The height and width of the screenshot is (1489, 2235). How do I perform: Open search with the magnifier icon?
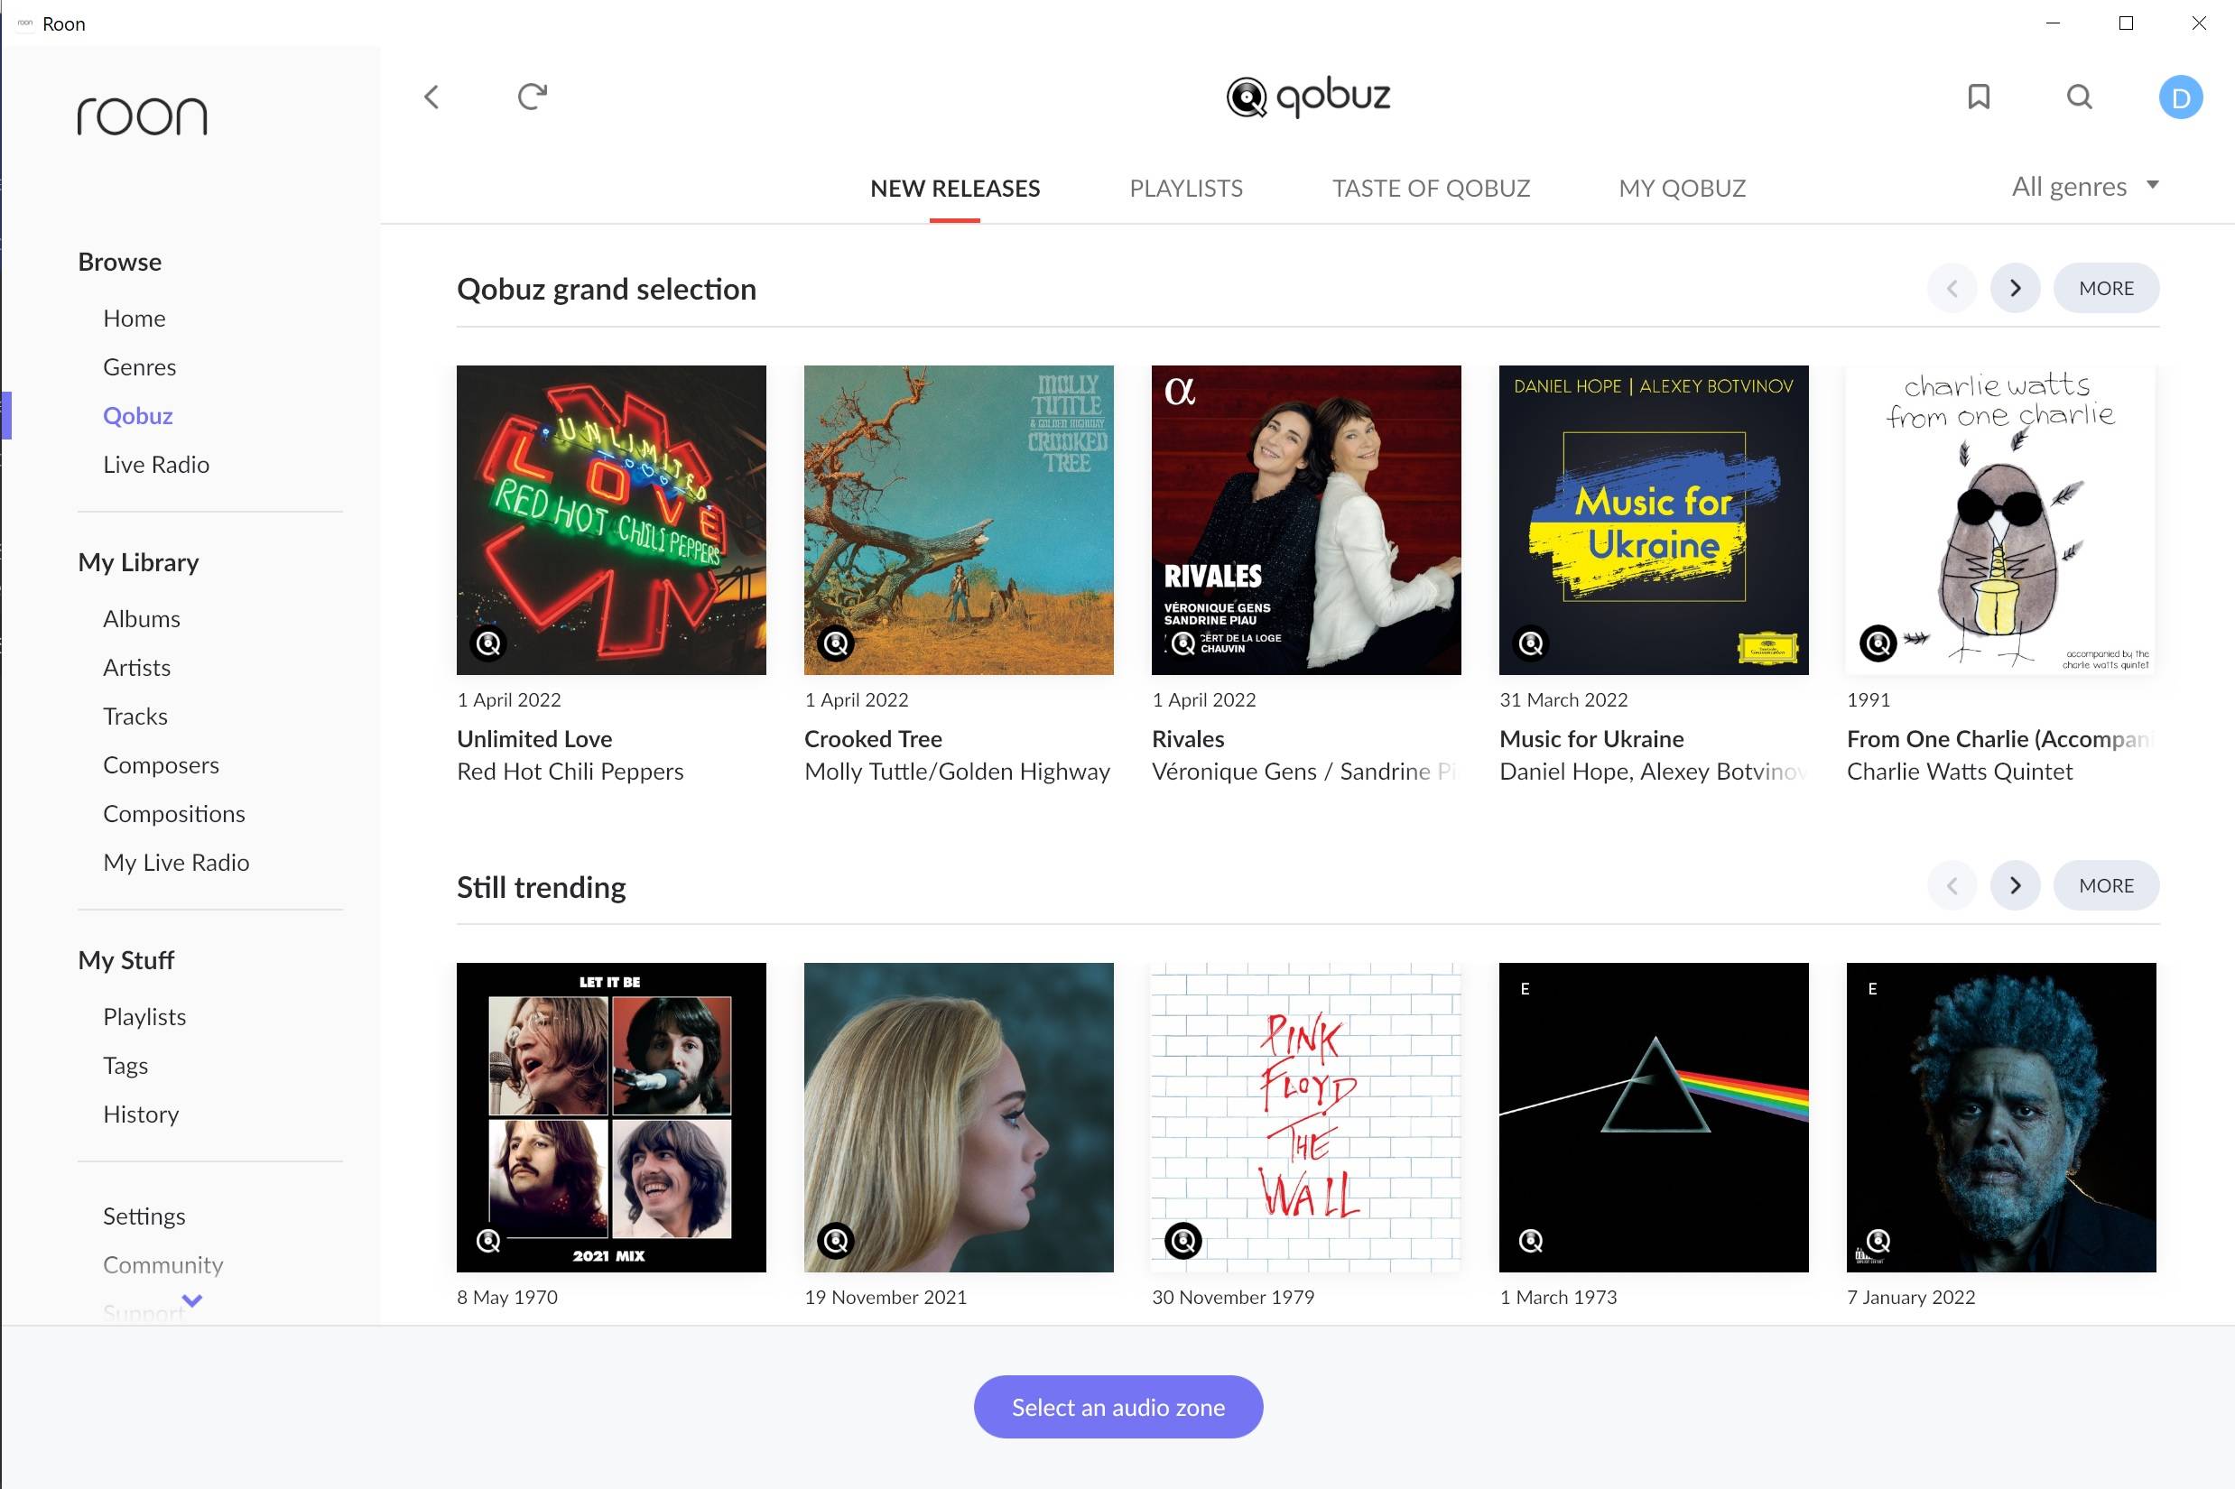(x=2080, y=97)
